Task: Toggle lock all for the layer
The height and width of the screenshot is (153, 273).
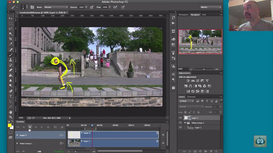Action: [x=198, y=112]
